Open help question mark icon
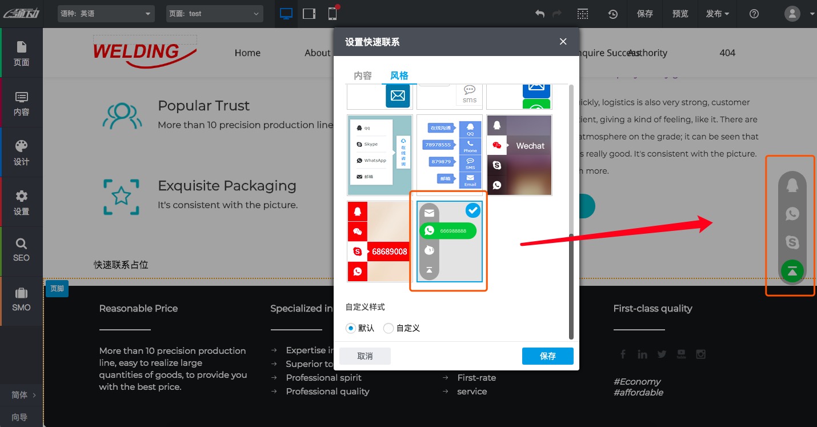The image size is (817, 427). (x=754, y=14)
